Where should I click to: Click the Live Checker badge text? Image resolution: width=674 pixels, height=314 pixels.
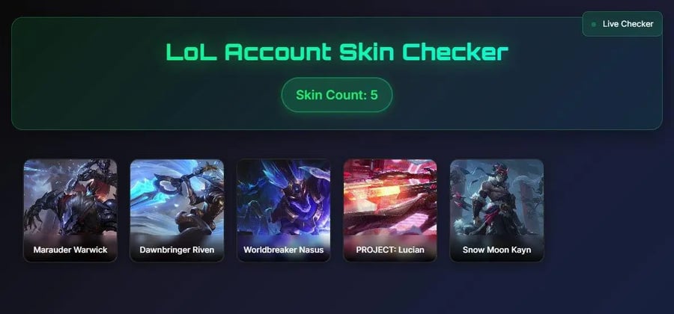pyautogui.click(x=628, y=24)
